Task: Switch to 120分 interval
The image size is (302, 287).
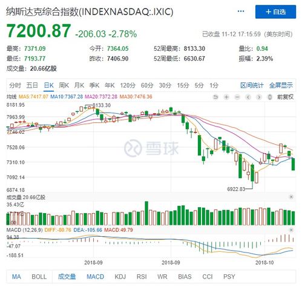Action: click(128, 85)
